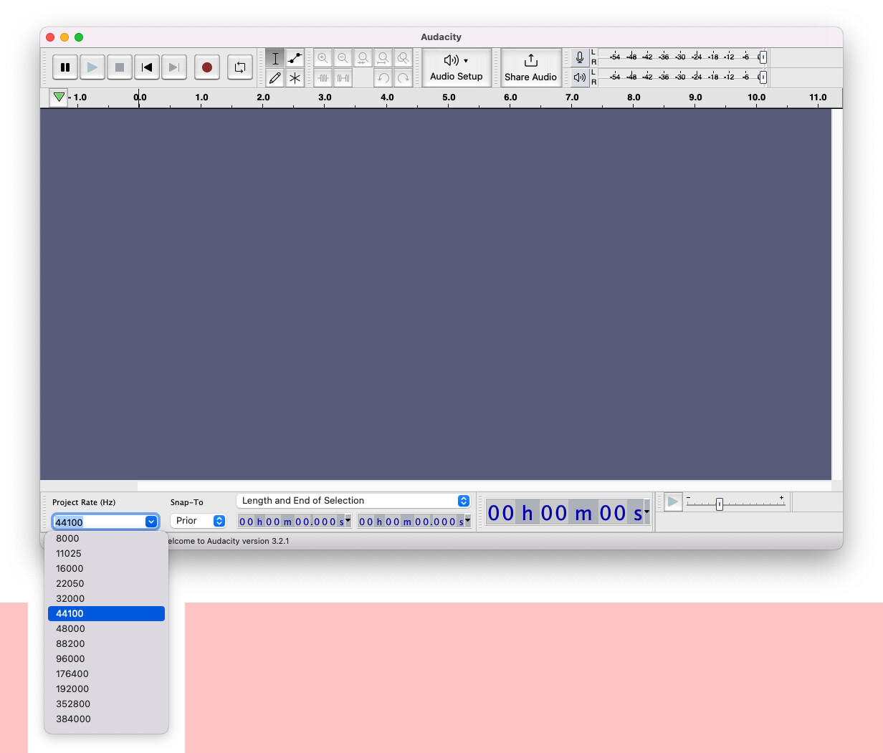Image resolution: width=883 pixels, height=753 pixels.
Task: Select 192000 from the rate list
Action: click(x=106, y=689)
